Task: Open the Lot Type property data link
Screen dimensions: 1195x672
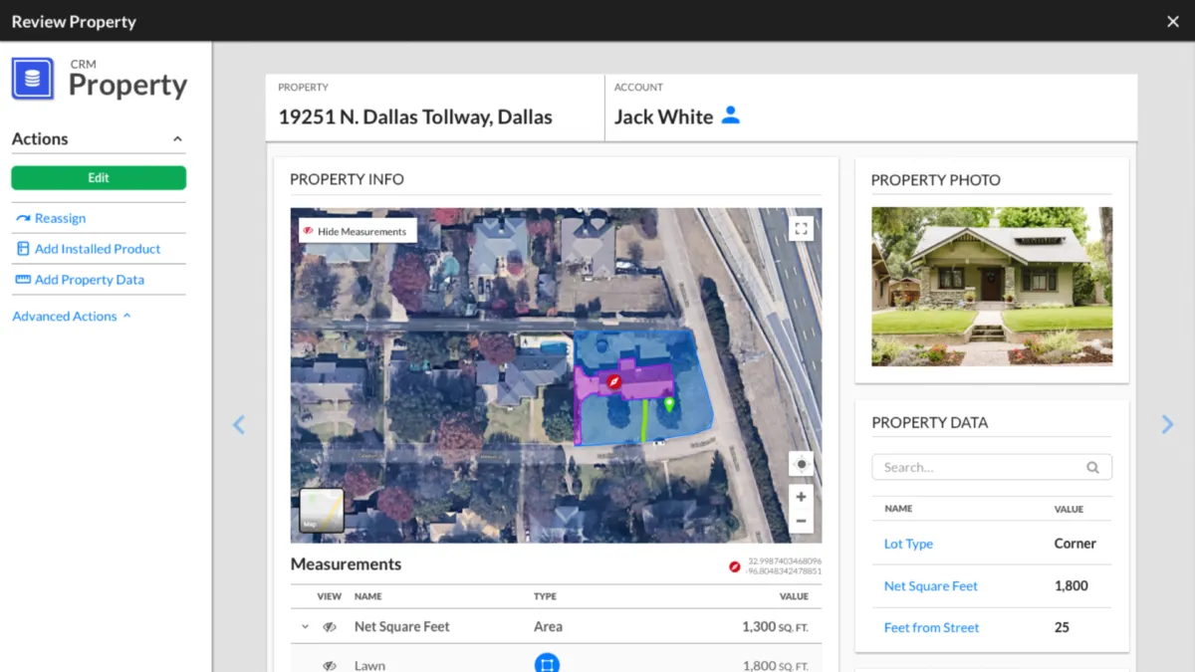Action: 908,544
